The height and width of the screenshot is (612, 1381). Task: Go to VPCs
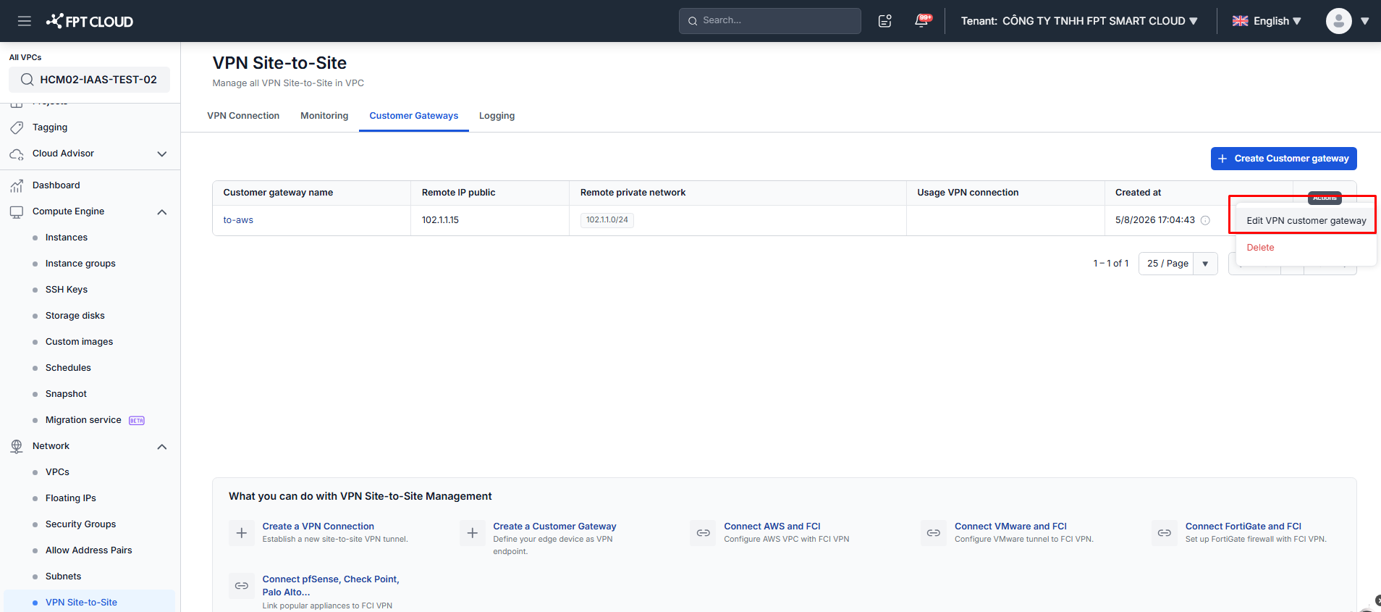(57, 472)
